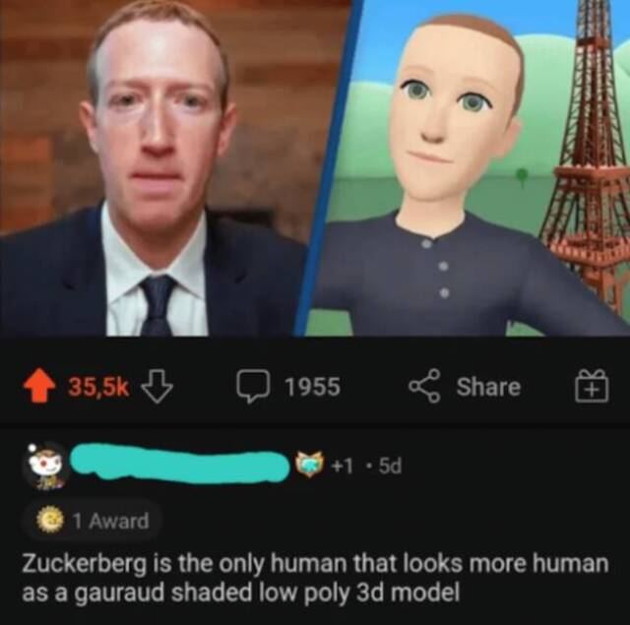The height and width of the screenshot is (625, 630).
Task: Open the redacted teal username
Action: point(180,465)
